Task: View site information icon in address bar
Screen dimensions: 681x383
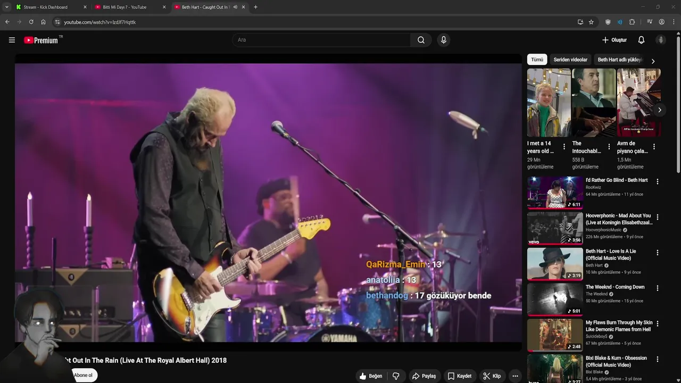Action: click(x=57, y=22)
